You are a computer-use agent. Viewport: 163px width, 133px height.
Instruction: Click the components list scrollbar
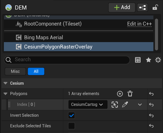157,34
